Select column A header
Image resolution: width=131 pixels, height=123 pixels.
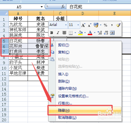(18, 13)
